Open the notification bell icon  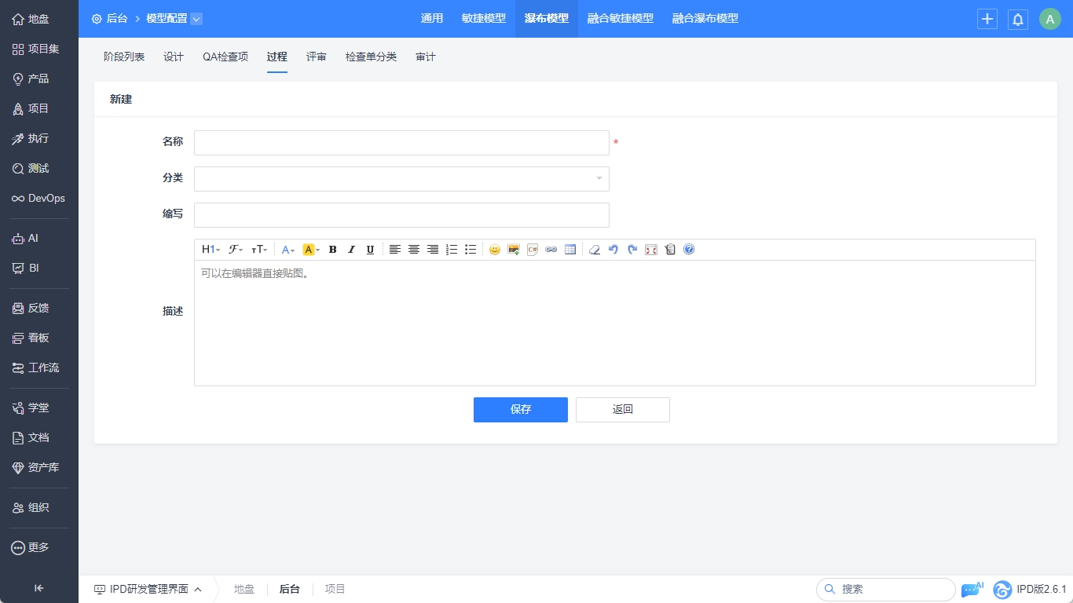coord(1017,19)
